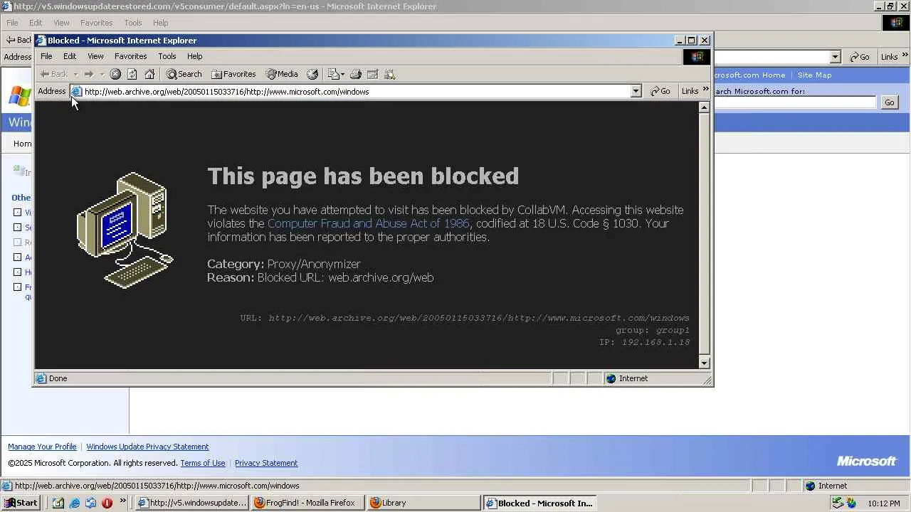Open the Back history dropdown arrow
The image size is (911, 512).
[x=75, y=74]
